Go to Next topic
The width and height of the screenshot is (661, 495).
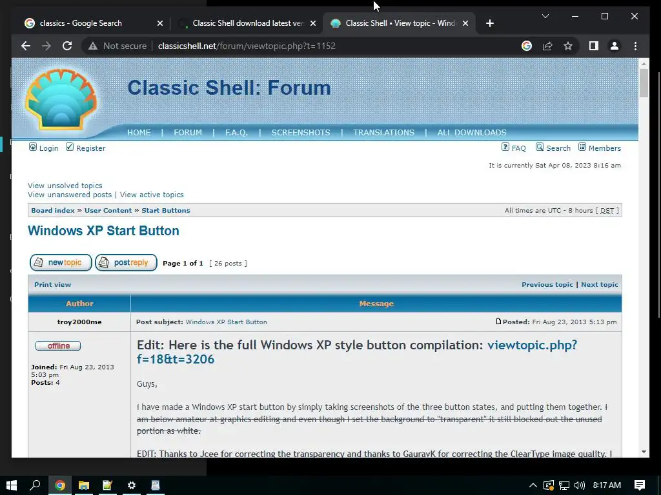[x=600, y=284]
